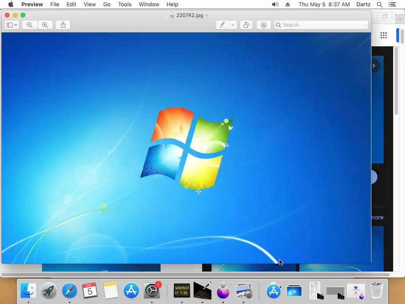Open Safari from the Dock
Screen dimensions: 405x304
pyautogui.click(x=70, y=291)
